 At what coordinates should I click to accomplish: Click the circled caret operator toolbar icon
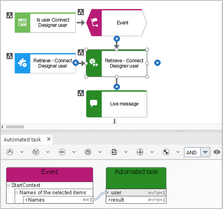[x=10, y=152]
